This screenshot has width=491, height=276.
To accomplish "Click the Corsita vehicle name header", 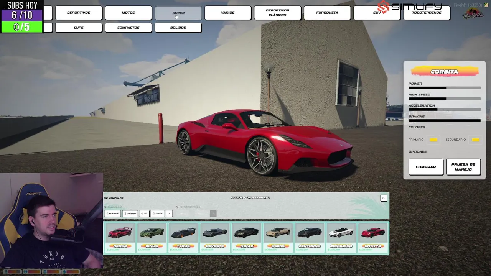I will [445, 72].
